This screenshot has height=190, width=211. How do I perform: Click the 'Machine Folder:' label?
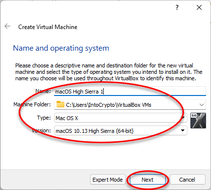[x=32, y=104]
